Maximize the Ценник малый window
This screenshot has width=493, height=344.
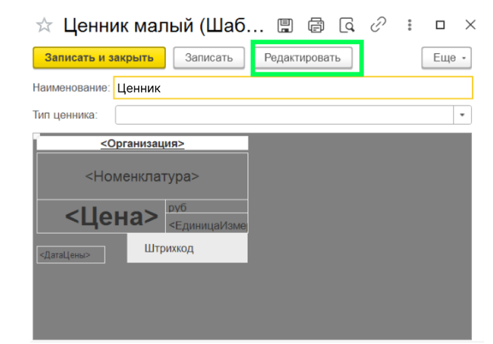coord(440,25)
